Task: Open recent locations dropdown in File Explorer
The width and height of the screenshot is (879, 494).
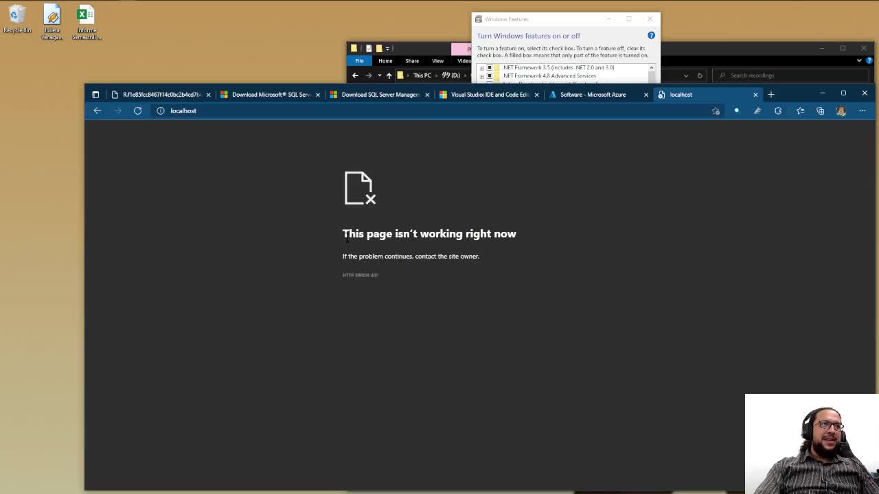Action: coord(379,75)
